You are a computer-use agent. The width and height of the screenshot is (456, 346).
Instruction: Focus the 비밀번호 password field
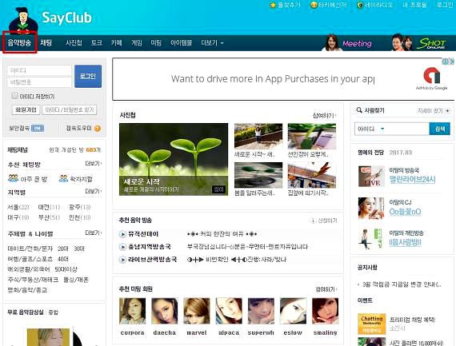39,82
